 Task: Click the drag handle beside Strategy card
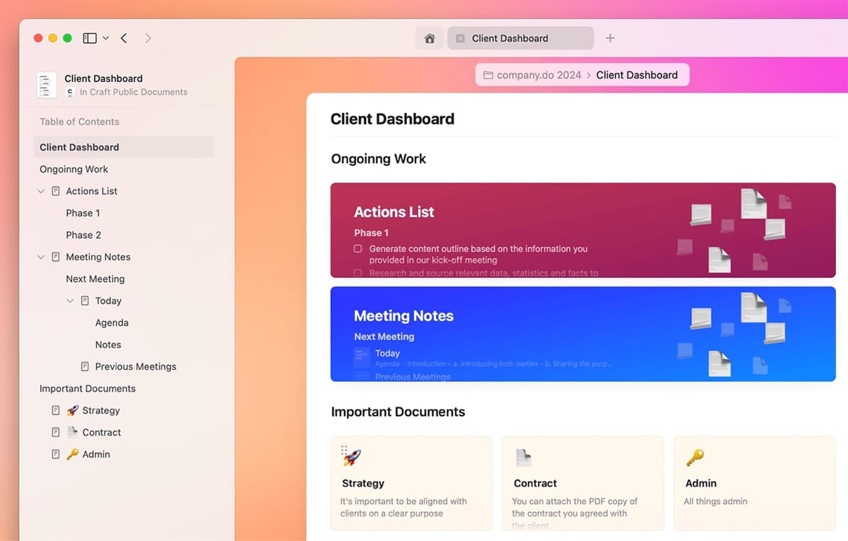(x=344, y=449)
